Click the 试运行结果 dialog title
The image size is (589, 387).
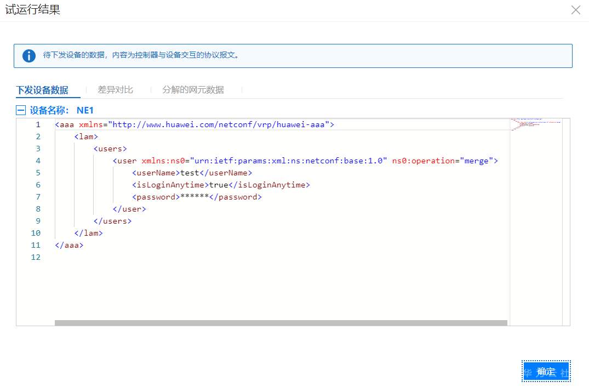coord(33,9)
